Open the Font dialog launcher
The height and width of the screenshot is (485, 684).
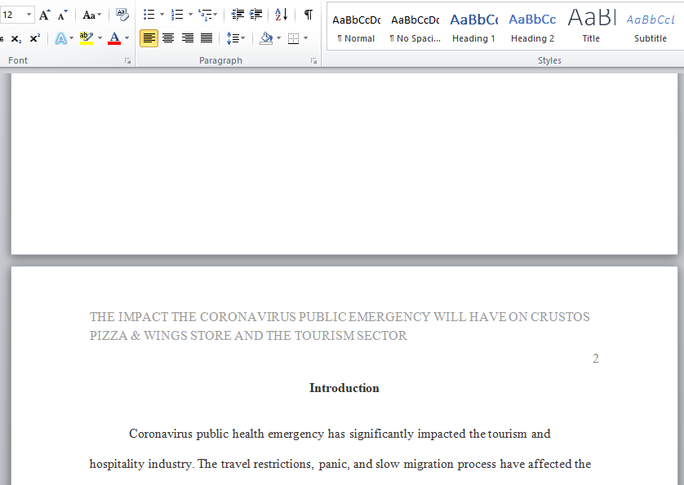[128, 61]
